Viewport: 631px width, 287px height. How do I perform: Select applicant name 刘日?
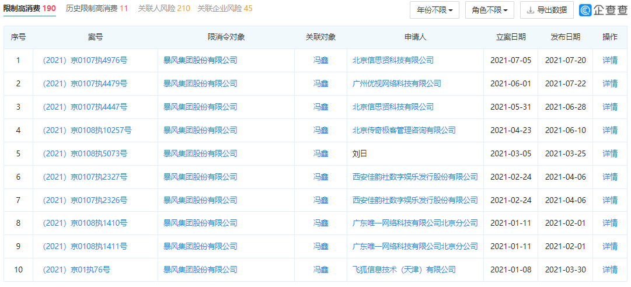click(360, 153)
